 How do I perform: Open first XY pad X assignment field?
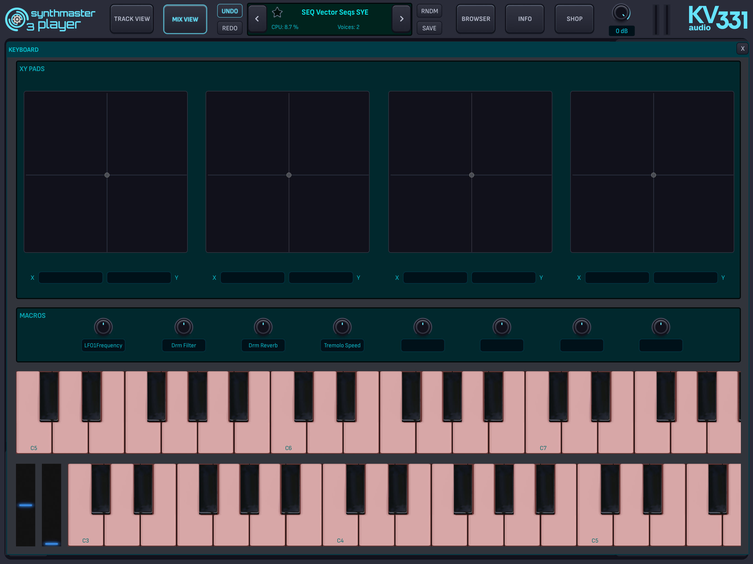coord(71,278)
